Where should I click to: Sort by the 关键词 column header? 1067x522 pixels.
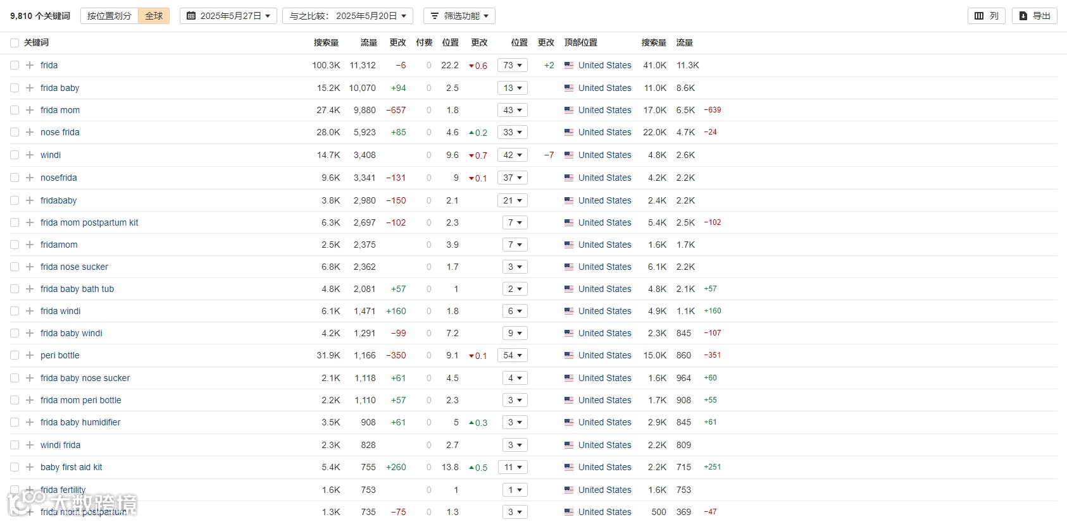pyautogui.click(x=36, y=43)
